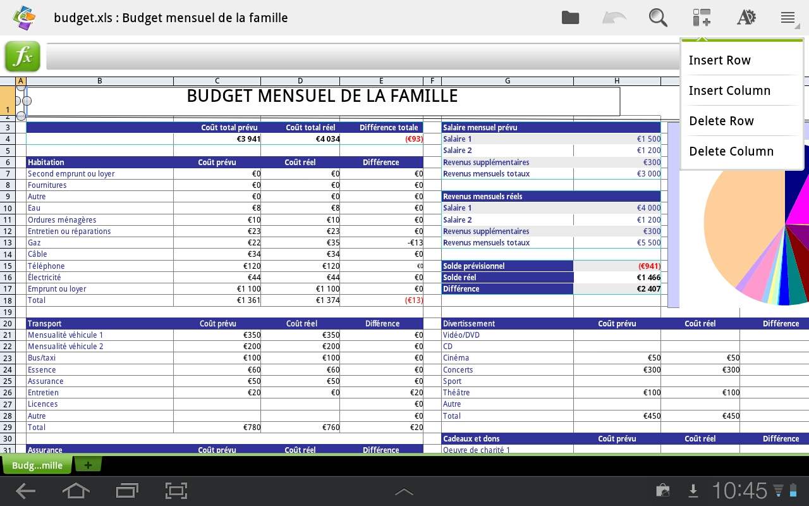The width and height of the screenshot is (809, 506).
Task: Click the office suite app logo
Action: tap(24, 18)
